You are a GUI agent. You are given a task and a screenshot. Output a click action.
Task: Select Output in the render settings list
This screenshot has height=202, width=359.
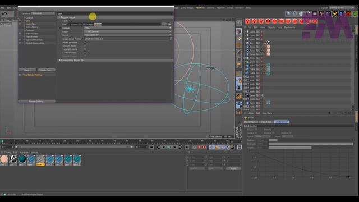click(x=29, y=17)
